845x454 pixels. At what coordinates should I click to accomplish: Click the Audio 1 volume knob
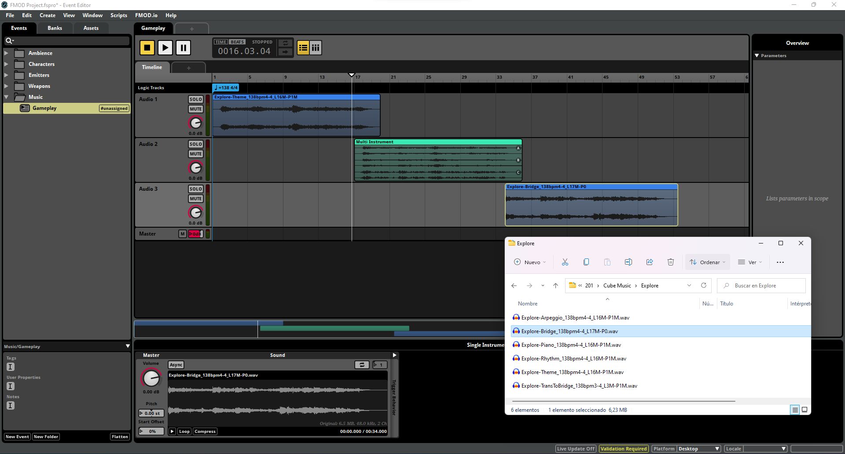[x=195, y=123]
